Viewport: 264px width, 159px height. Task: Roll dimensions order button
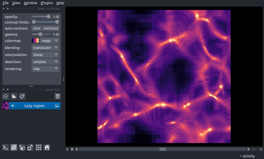[x=22, y=148]
